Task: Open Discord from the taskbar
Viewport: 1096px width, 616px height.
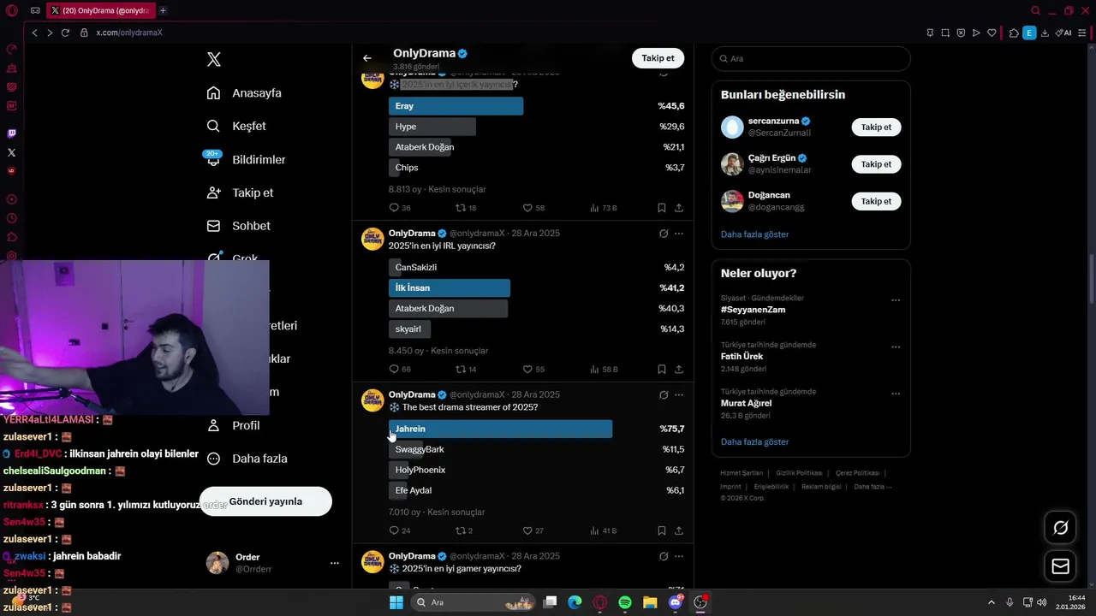Action: (676, 602)
